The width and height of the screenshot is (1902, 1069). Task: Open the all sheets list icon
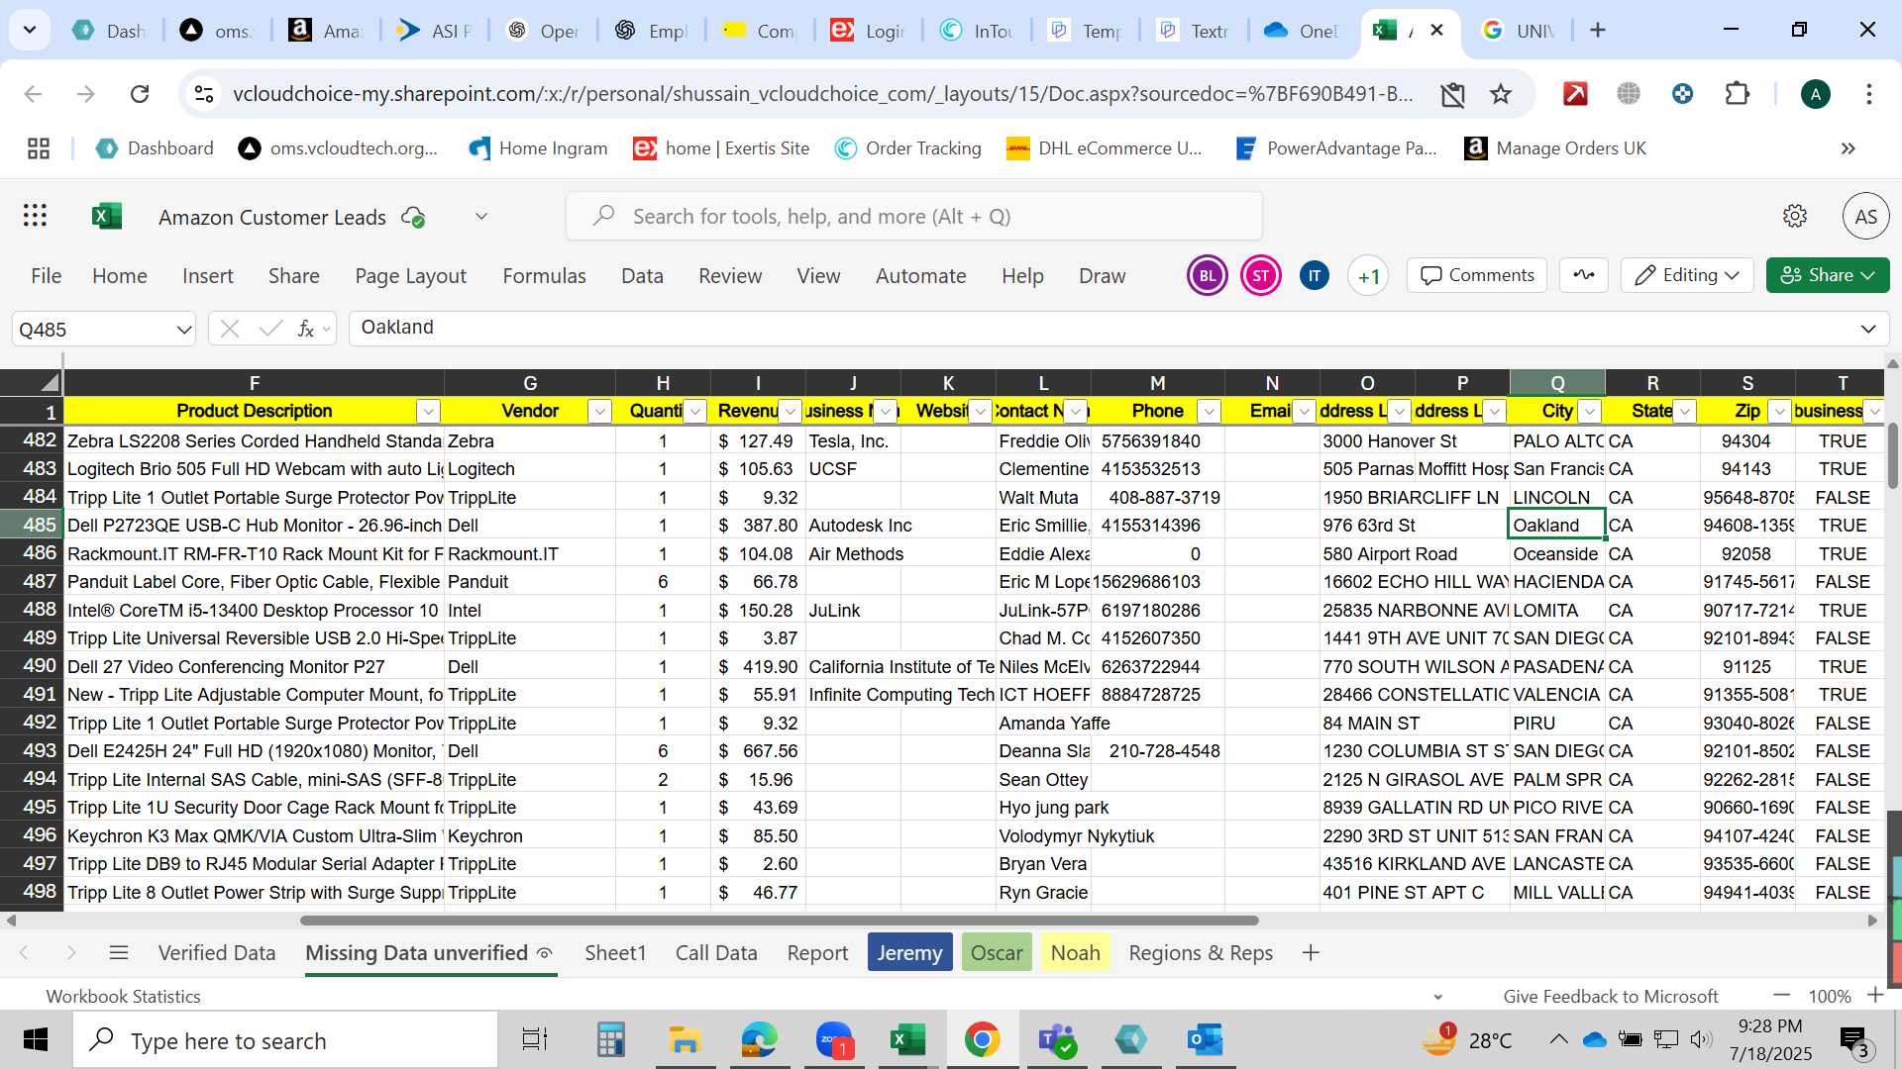119,953
